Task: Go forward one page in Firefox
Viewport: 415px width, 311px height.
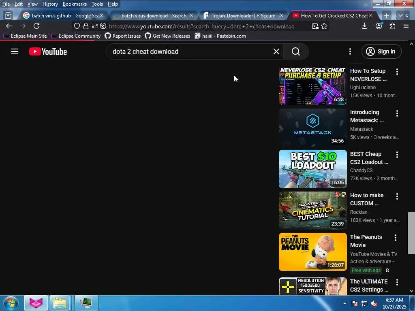Action: coord(23,26)
